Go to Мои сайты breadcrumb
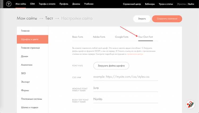Viewport: 199px width, 113px height. click(x=27, y=18)
